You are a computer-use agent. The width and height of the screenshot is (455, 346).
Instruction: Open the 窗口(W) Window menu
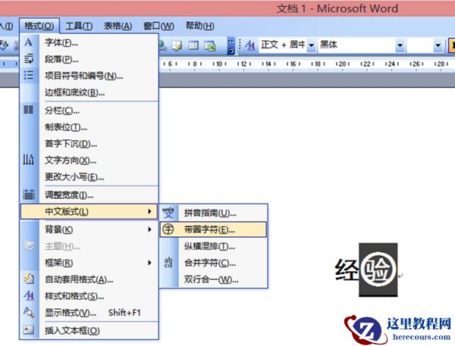158,26
